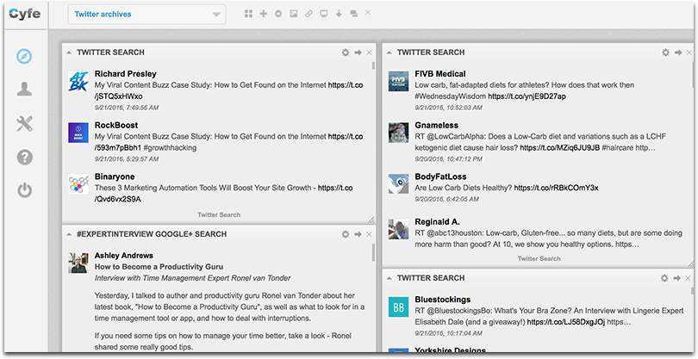Click the BodyFatLoss avatar
This screenshot has width=698, height=359.
(398, 183)
